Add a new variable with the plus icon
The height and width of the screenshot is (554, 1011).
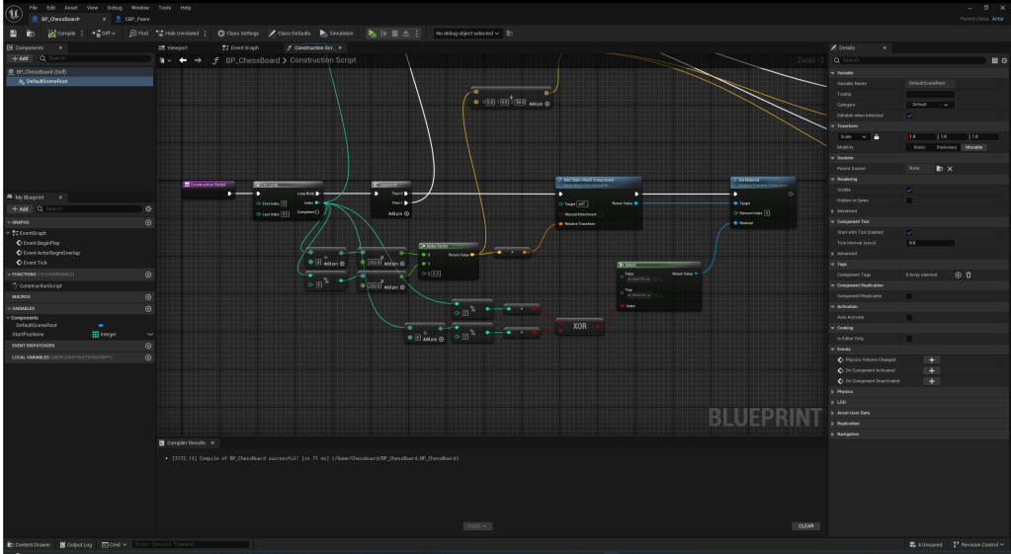pyautogui.click(x=148, y=308)
